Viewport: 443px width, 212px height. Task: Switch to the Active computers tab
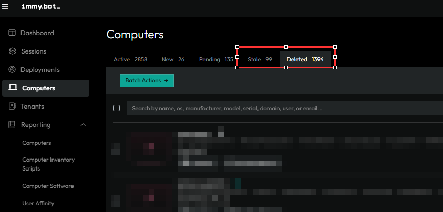[x=130, y=59]
